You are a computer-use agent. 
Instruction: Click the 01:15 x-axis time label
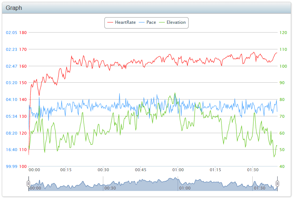coord(215,170)
